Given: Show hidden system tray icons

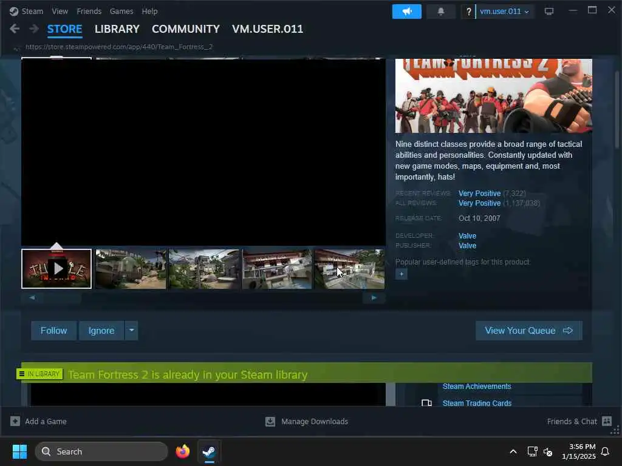Looking at the screenshot, I should coord(513,451).
